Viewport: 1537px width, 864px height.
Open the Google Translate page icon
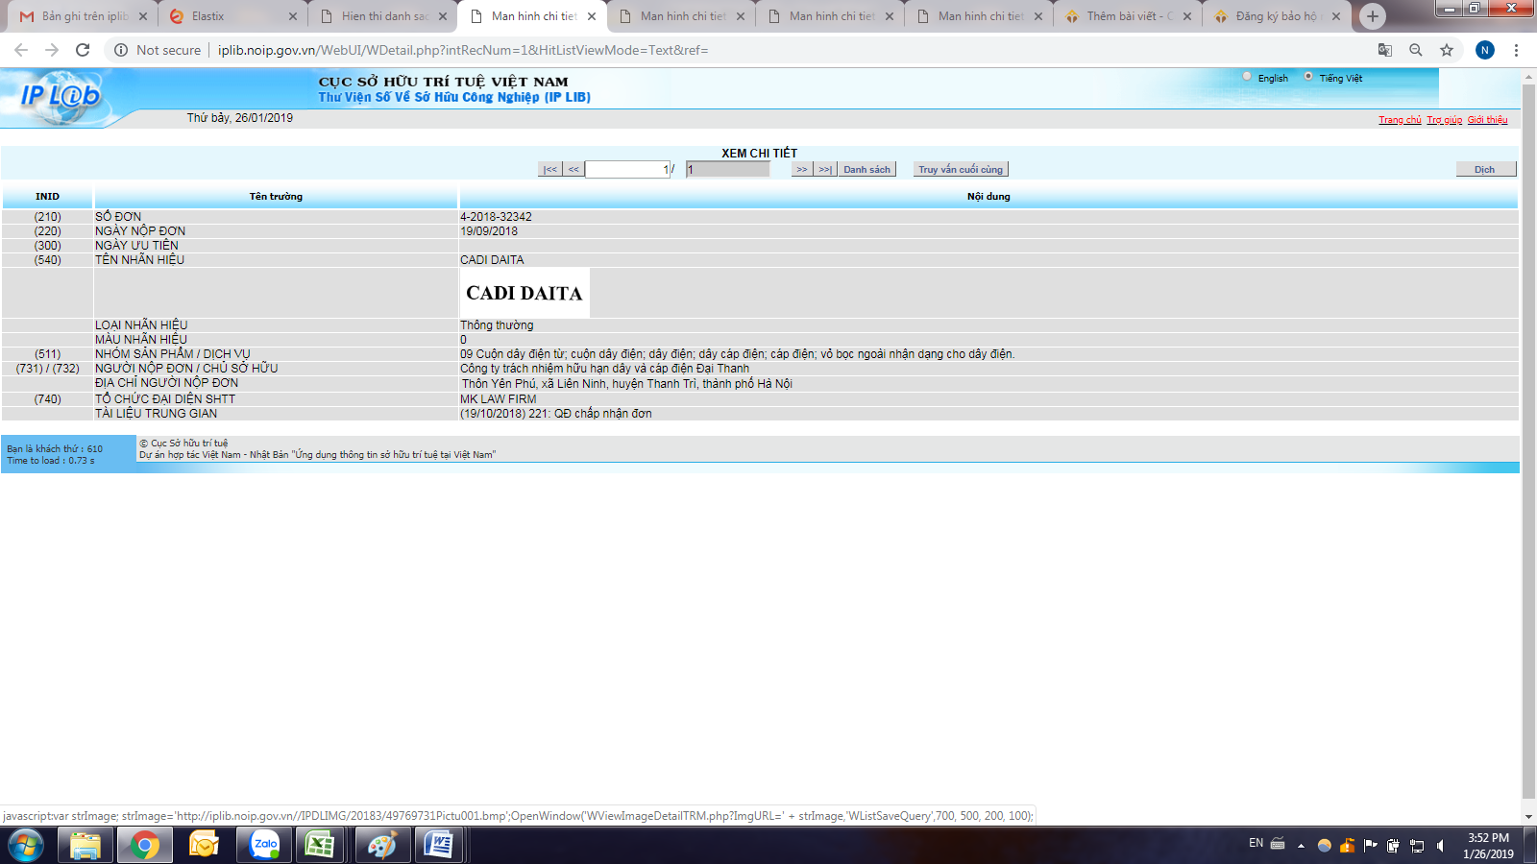(x=1385, y=50)
